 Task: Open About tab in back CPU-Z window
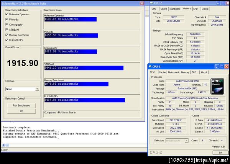pyautogui.click(x=205, y=9)
